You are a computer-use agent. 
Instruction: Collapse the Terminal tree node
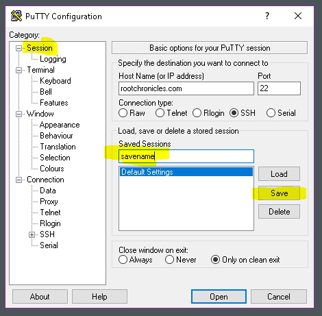(18, 70)
